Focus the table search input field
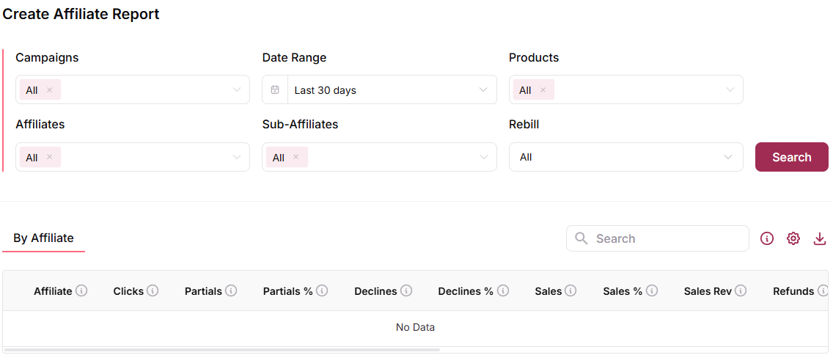Viewport: 833px width, 355px height. (x=658, y=238)
